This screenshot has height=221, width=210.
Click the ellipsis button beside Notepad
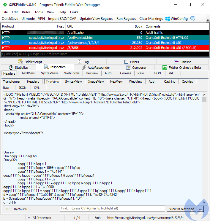click(x=200, y=209)
